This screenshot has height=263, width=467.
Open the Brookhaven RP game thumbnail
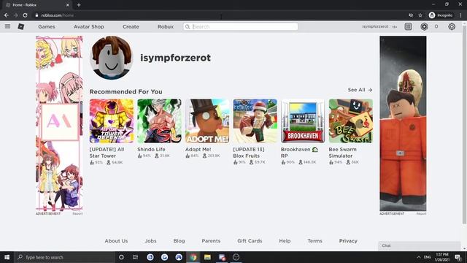pos(303,121)
